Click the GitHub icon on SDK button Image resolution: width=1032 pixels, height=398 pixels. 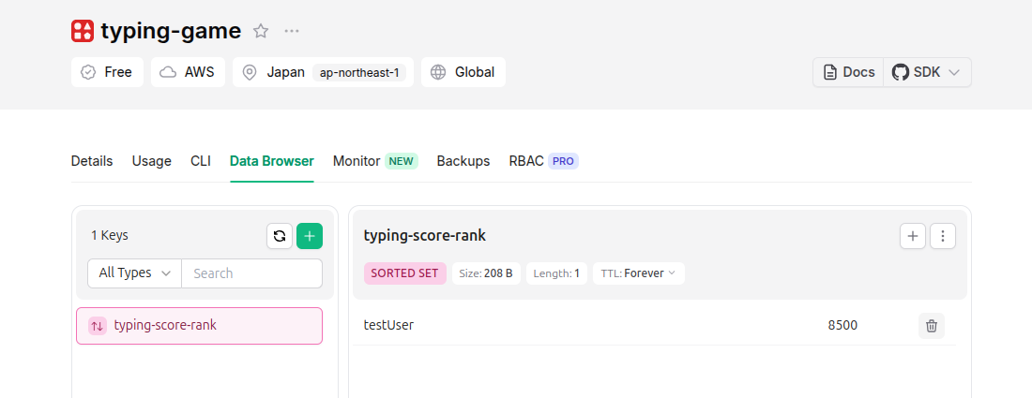point(900,72)
